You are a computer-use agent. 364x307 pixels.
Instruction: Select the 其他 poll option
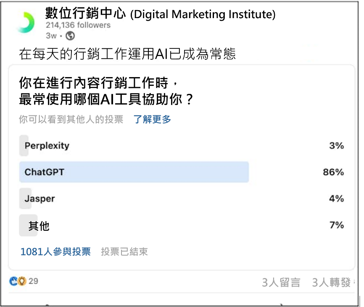click(x=39, y=226)
